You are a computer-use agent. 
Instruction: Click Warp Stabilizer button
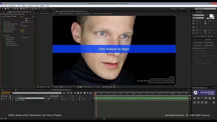[209, 43]
